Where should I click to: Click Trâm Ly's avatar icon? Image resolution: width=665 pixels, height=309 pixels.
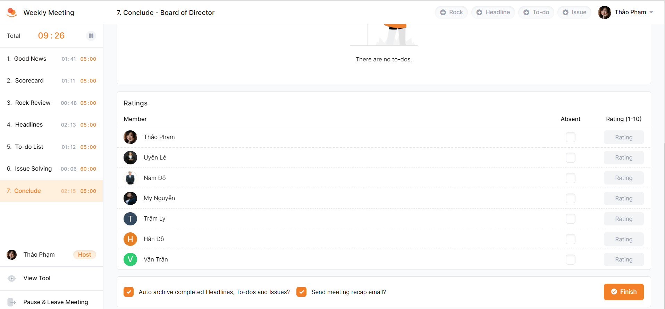click(130, 219)
